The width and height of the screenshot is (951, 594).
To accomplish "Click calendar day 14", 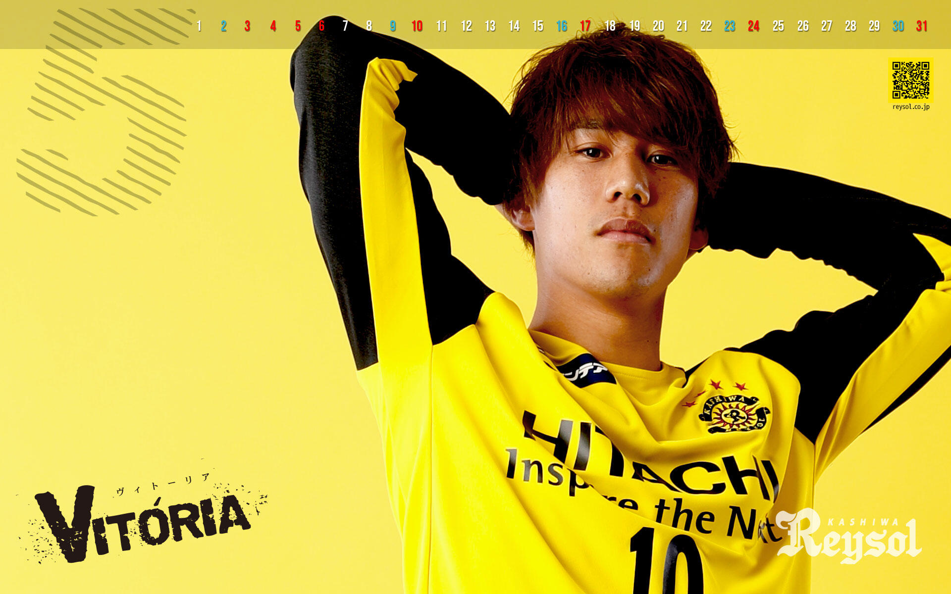I will [x=514, y=26].
